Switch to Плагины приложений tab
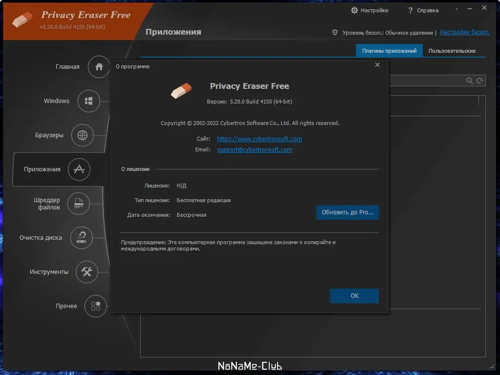500x375 pixels. pos(389,51)
